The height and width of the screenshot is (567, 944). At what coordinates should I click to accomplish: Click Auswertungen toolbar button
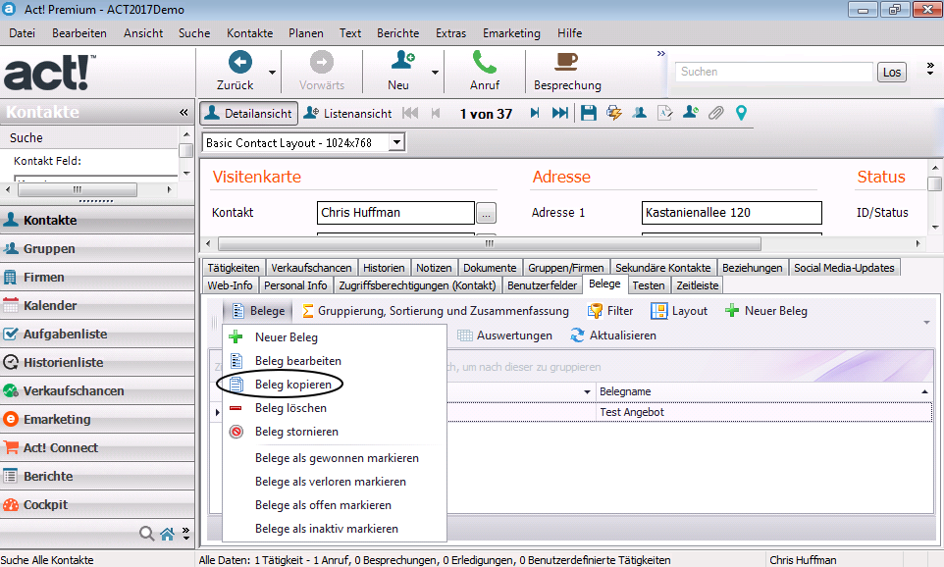(504, 335)
